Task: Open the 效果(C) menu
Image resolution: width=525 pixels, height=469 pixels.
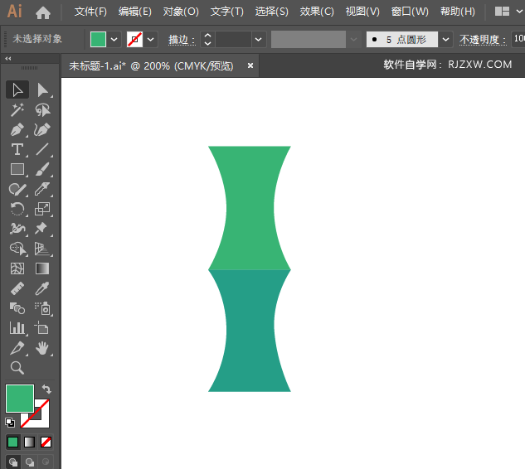Action: pyautogui.click(x=317, y=12)
